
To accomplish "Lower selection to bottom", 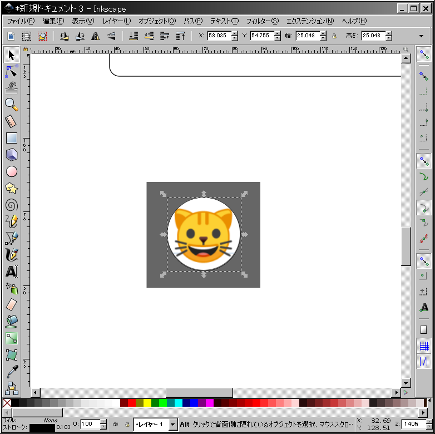I will (134, 36).
